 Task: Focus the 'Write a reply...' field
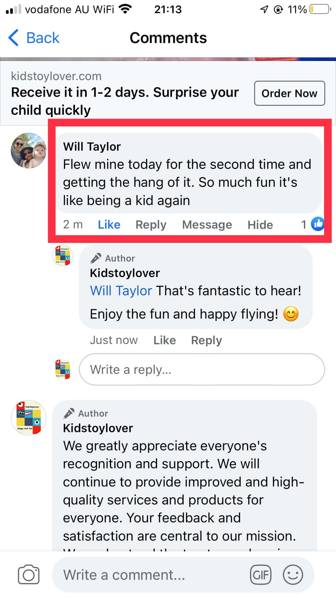tap(202, 370)
